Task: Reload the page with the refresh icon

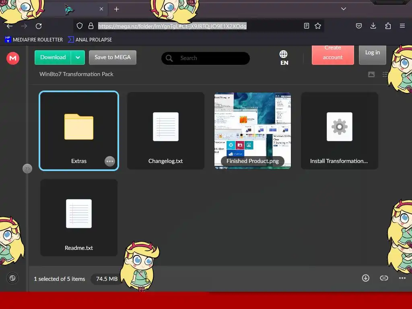Action: click(x=39, y=26)
